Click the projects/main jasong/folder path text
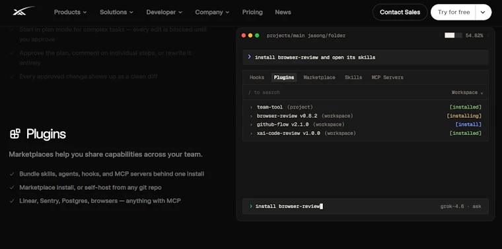Screen dimensions: 502x249 (306, 36)
